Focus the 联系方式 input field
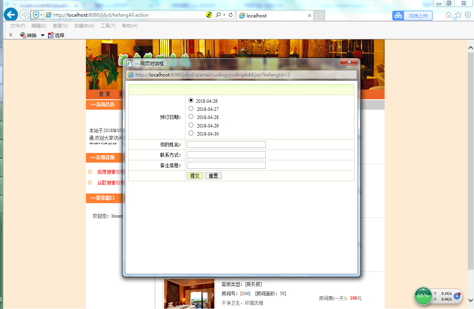This screenshot has height=309, width=474. click(x=226, y=155)
